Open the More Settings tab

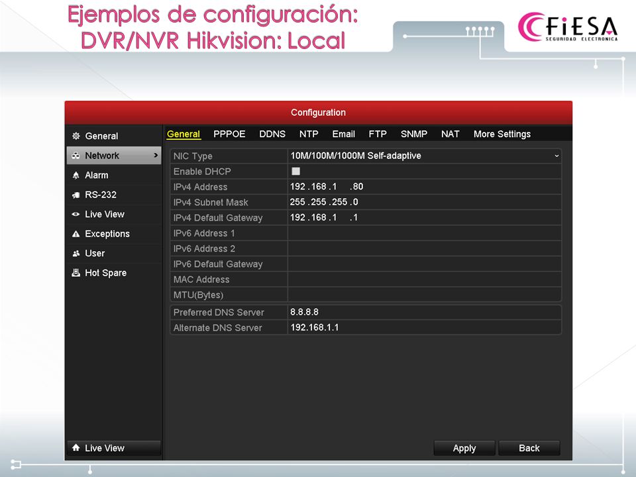(x=502, y=134)
